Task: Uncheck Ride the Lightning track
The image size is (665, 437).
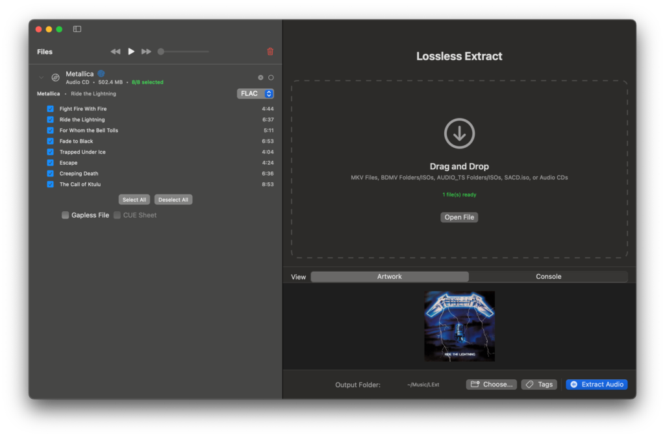Action: 51,119
